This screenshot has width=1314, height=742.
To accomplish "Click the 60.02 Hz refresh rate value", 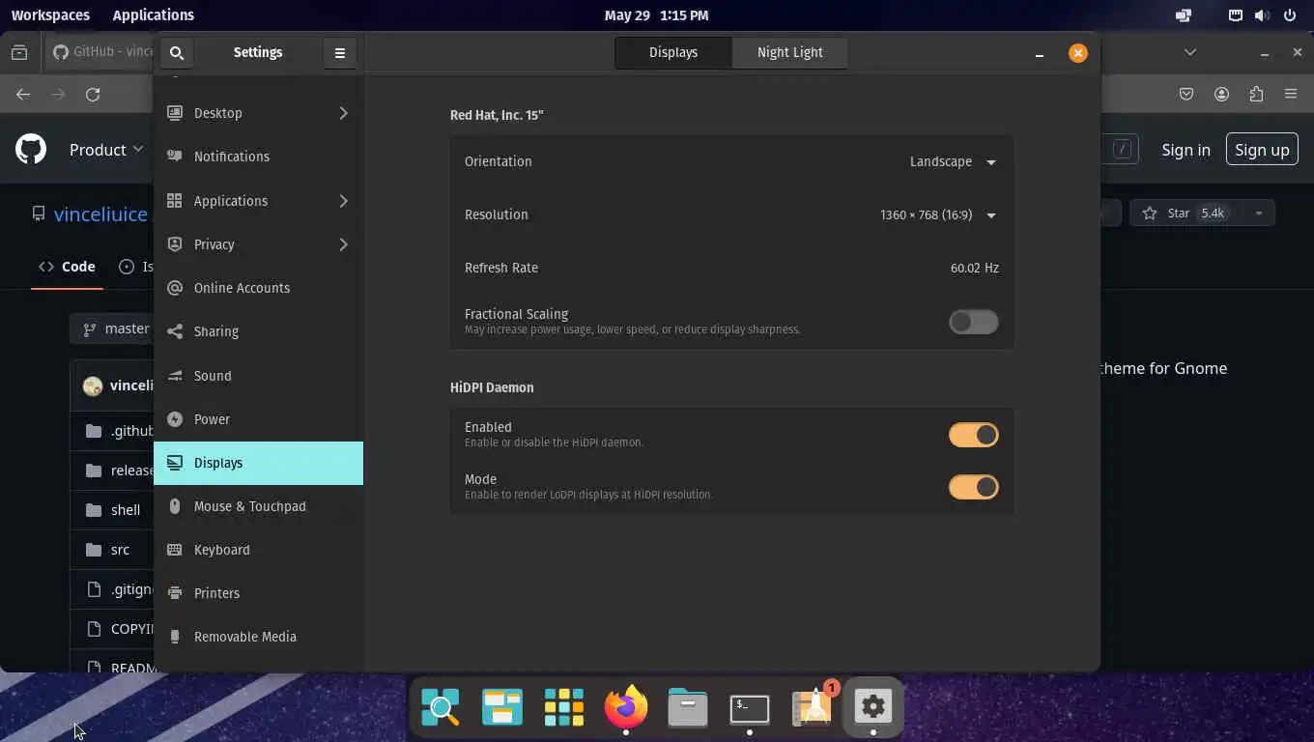I will [x=974, y=268].
